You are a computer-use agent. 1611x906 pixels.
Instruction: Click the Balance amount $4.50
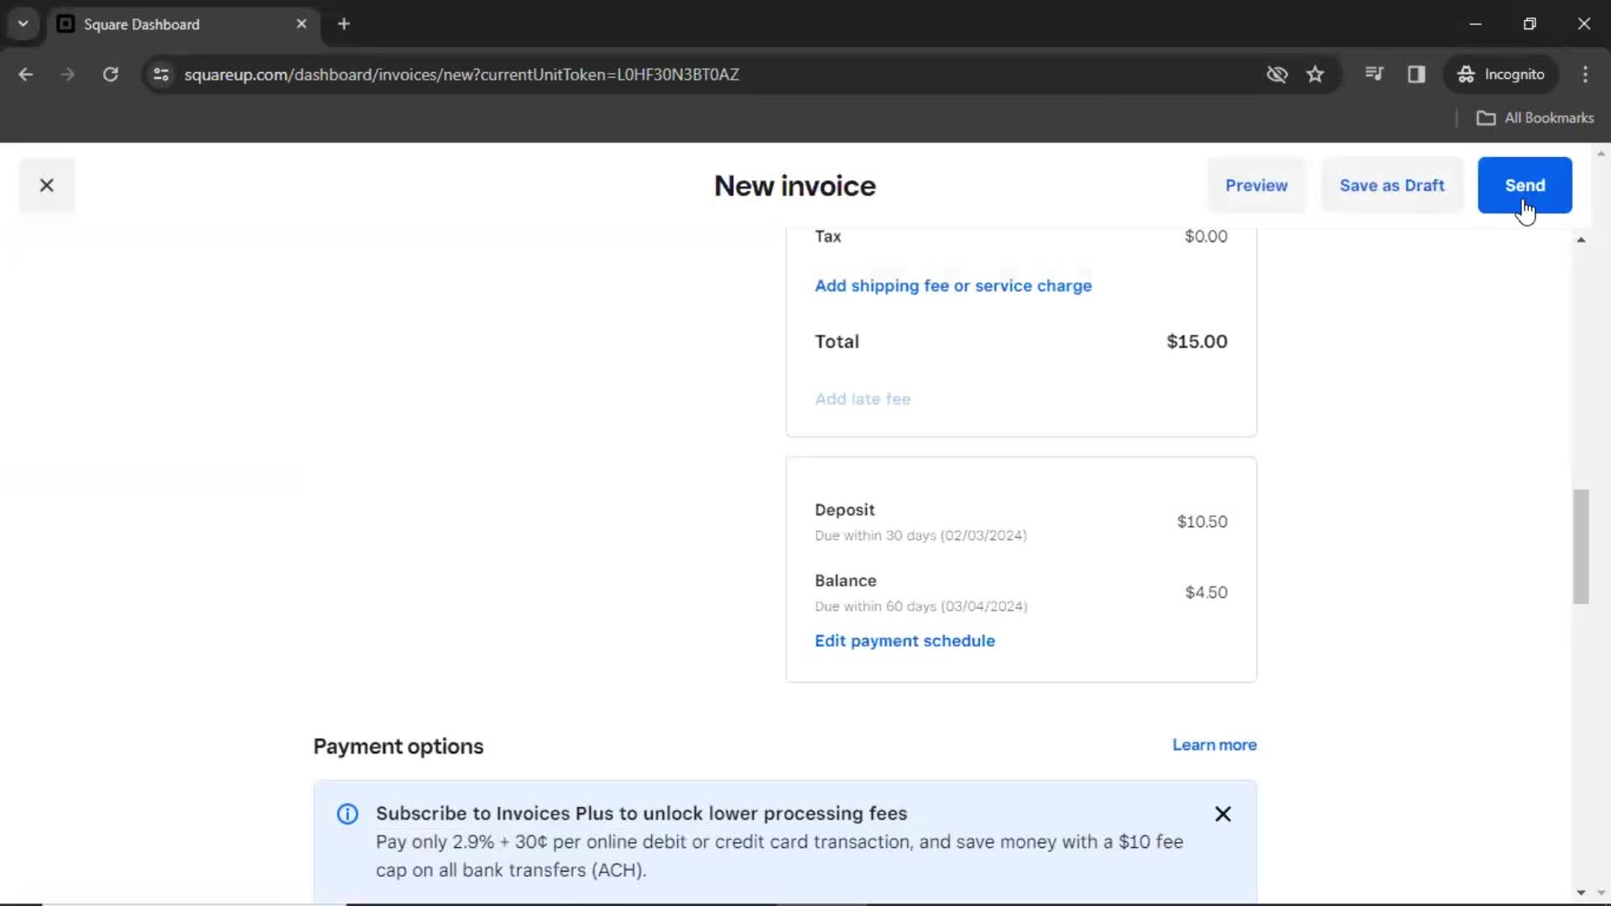[1206, 592]
